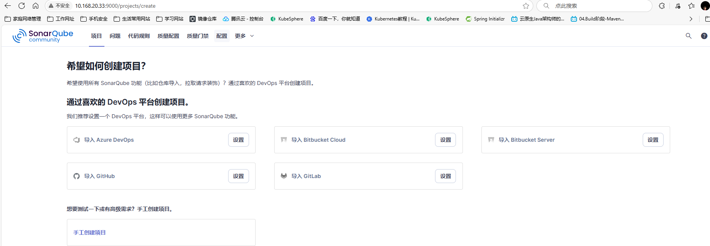Open second KubeSphere bookmark before Spring Initializr
Image resolution: width=710 pixels, height=246 pixels.
442,19
